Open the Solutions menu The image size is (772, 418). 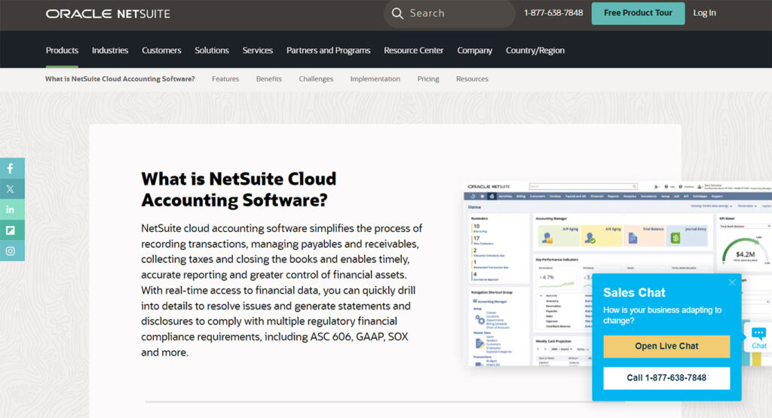[x=212, y=50]
